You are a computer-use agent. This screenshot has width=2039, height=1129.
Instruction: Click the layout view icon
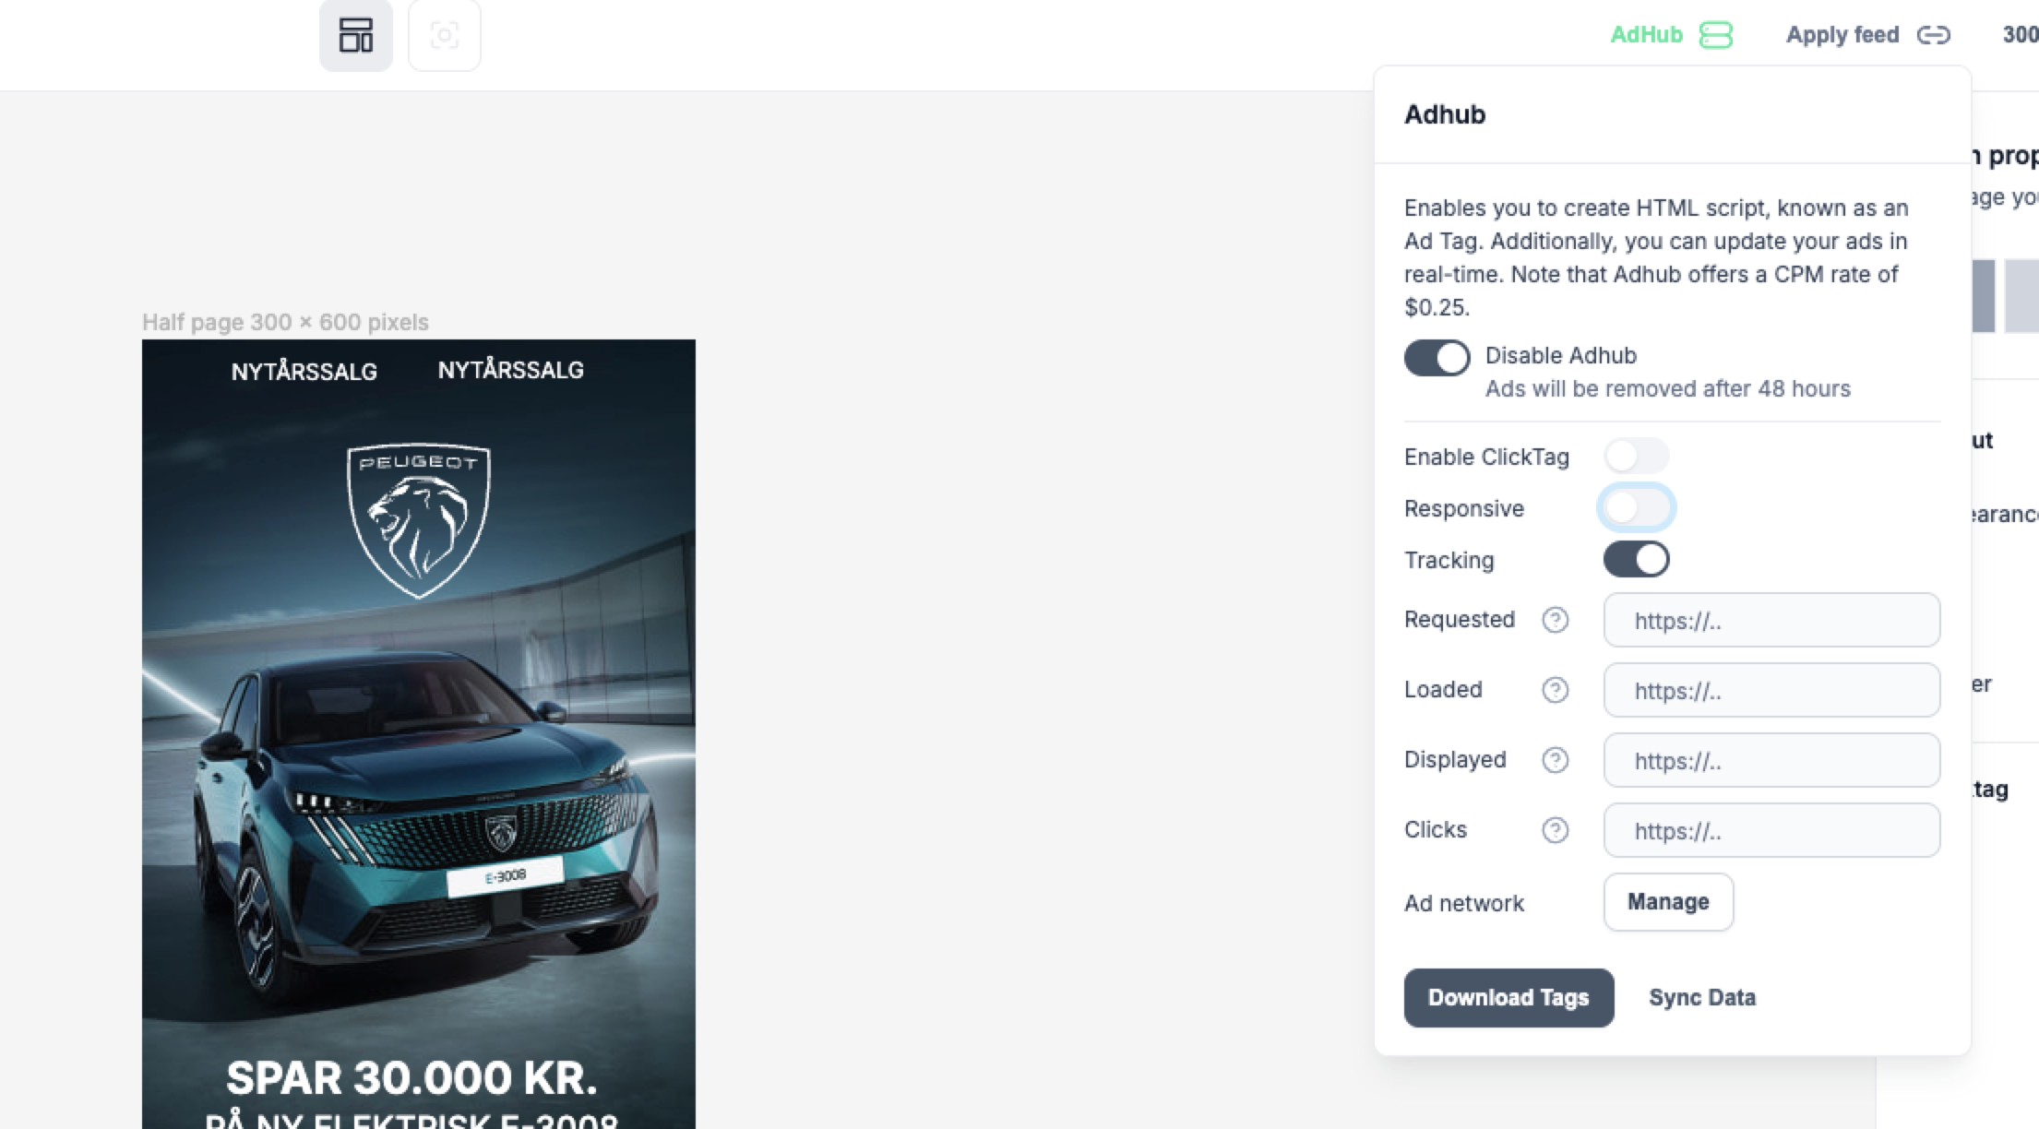tap(355, 35)
